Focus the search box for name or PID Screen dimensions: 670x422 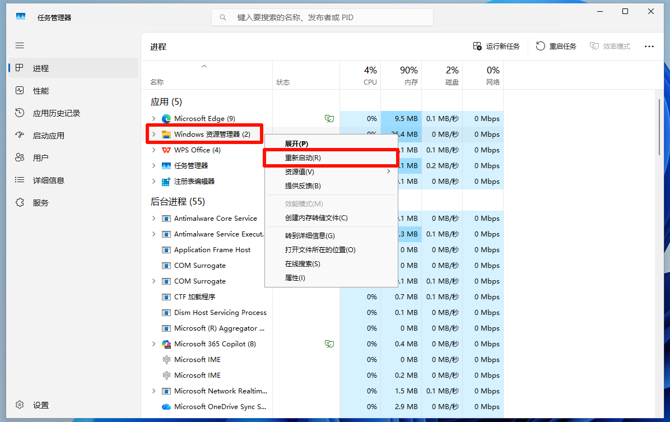pos(322,17)
